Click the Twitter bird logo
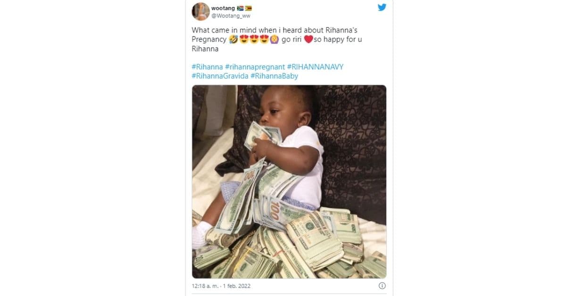Image resolution: width=566 pixels, height=296 pixels. (382, 8)
